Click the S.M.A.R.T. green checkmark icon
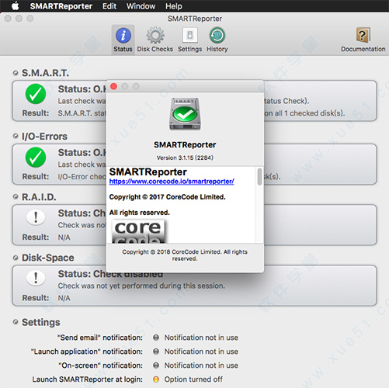The image size is (389, 388). coord(36,94)
